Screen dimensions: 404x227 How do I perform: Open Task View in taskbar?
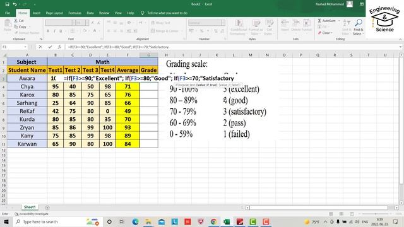122,221
